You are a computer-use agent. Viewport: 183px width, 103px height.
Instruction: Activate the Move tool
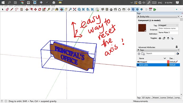click(35, 9)
